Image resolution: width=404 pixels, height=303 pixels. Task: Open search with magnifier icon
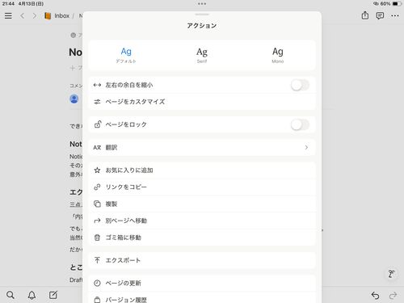click(11, 295)
